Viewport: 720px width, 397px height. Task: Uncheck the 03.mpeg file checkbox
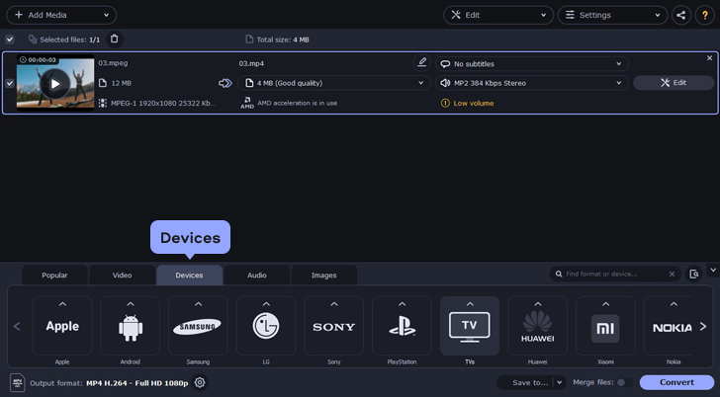pyautogui.click(x=10, y=83)
